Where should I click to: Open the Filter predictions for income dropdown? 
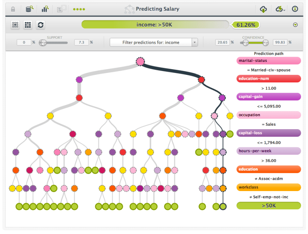pos(154,42)
